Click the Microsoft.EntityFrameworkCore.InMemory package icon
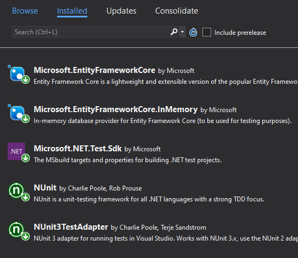 pyautogui.click(x=17, y=113)
